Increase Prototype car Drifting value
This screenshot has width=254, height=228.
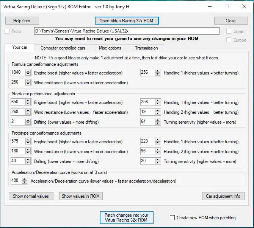pyautogui.click(x=28, y=160)
